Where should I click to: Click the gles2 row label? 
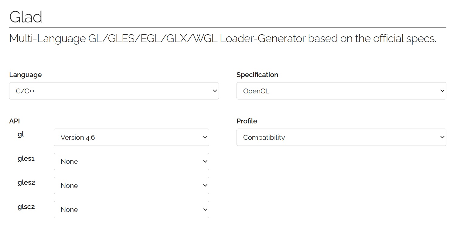26,183
